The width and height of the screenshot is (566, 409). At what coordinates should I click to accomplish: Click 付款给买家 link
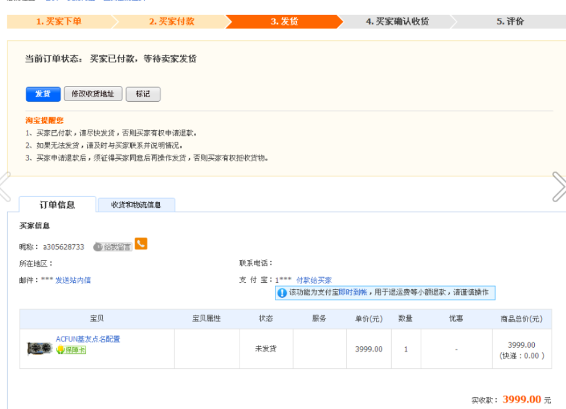313,280
